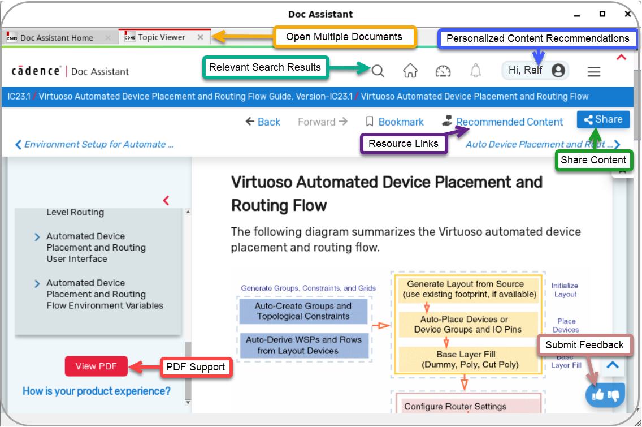642x427 pixels.
Task: Close the Doc Assistant Home tab
Action: 108,38
